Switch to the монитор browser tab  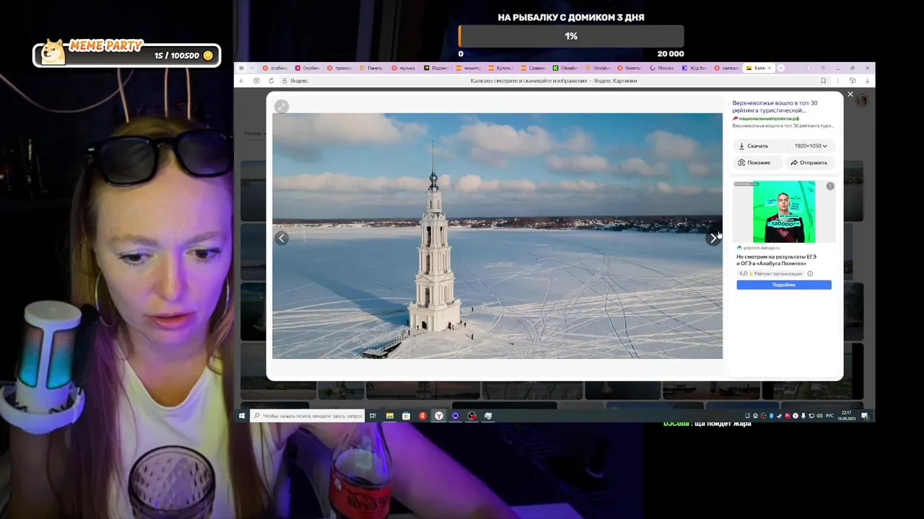(x=468, y=68)
